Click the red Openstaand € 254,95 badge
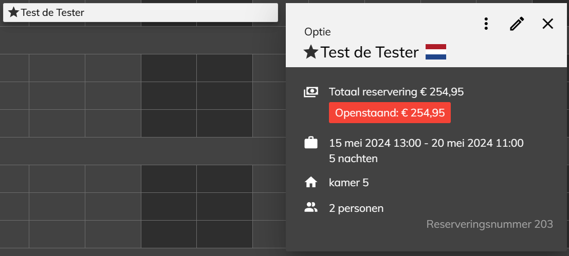 [390, 113]
